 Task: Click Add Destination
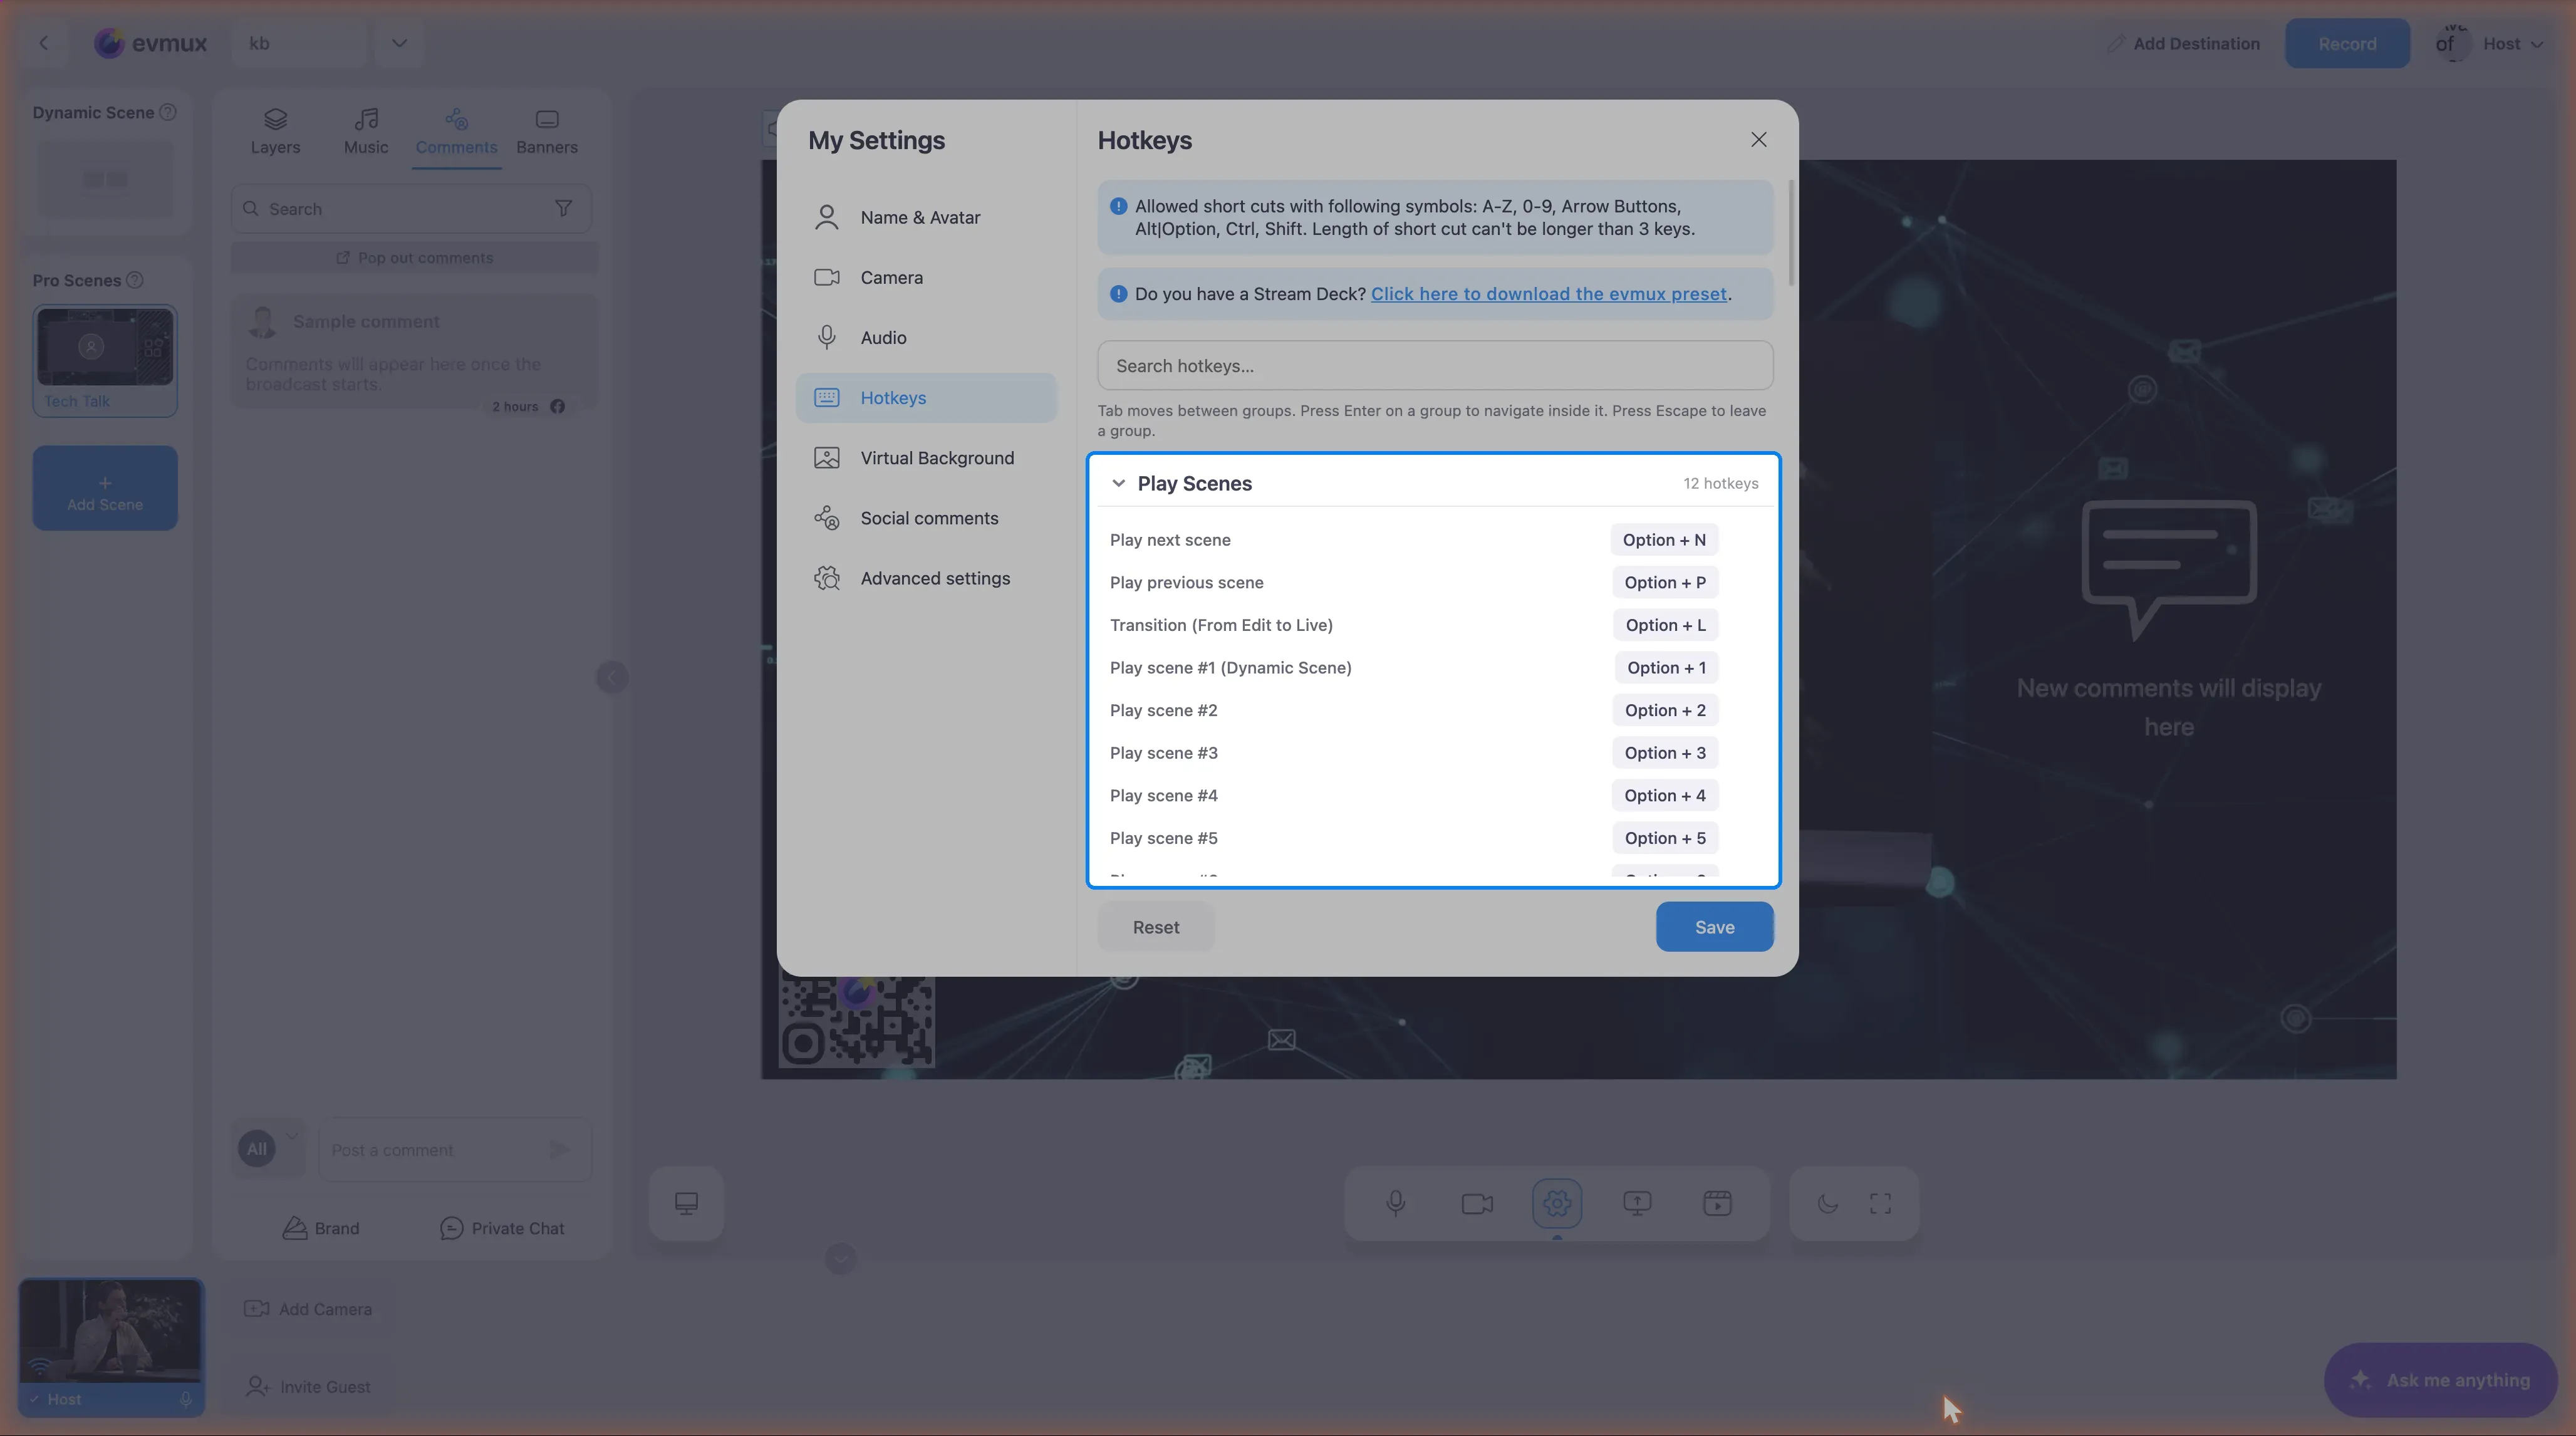tap(2183, 43)
